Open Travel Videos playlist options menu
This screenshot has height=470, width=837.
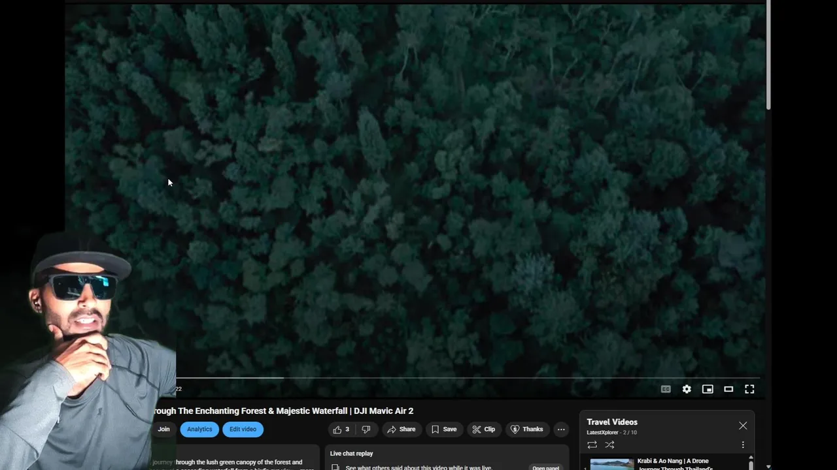743,445
